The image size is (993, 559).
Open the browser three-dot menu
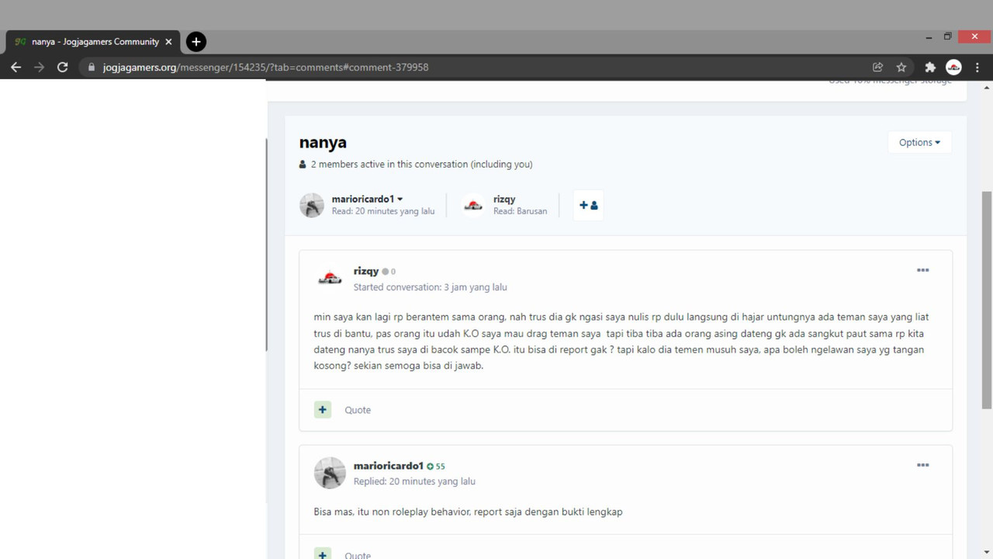(x=977, y=68)
